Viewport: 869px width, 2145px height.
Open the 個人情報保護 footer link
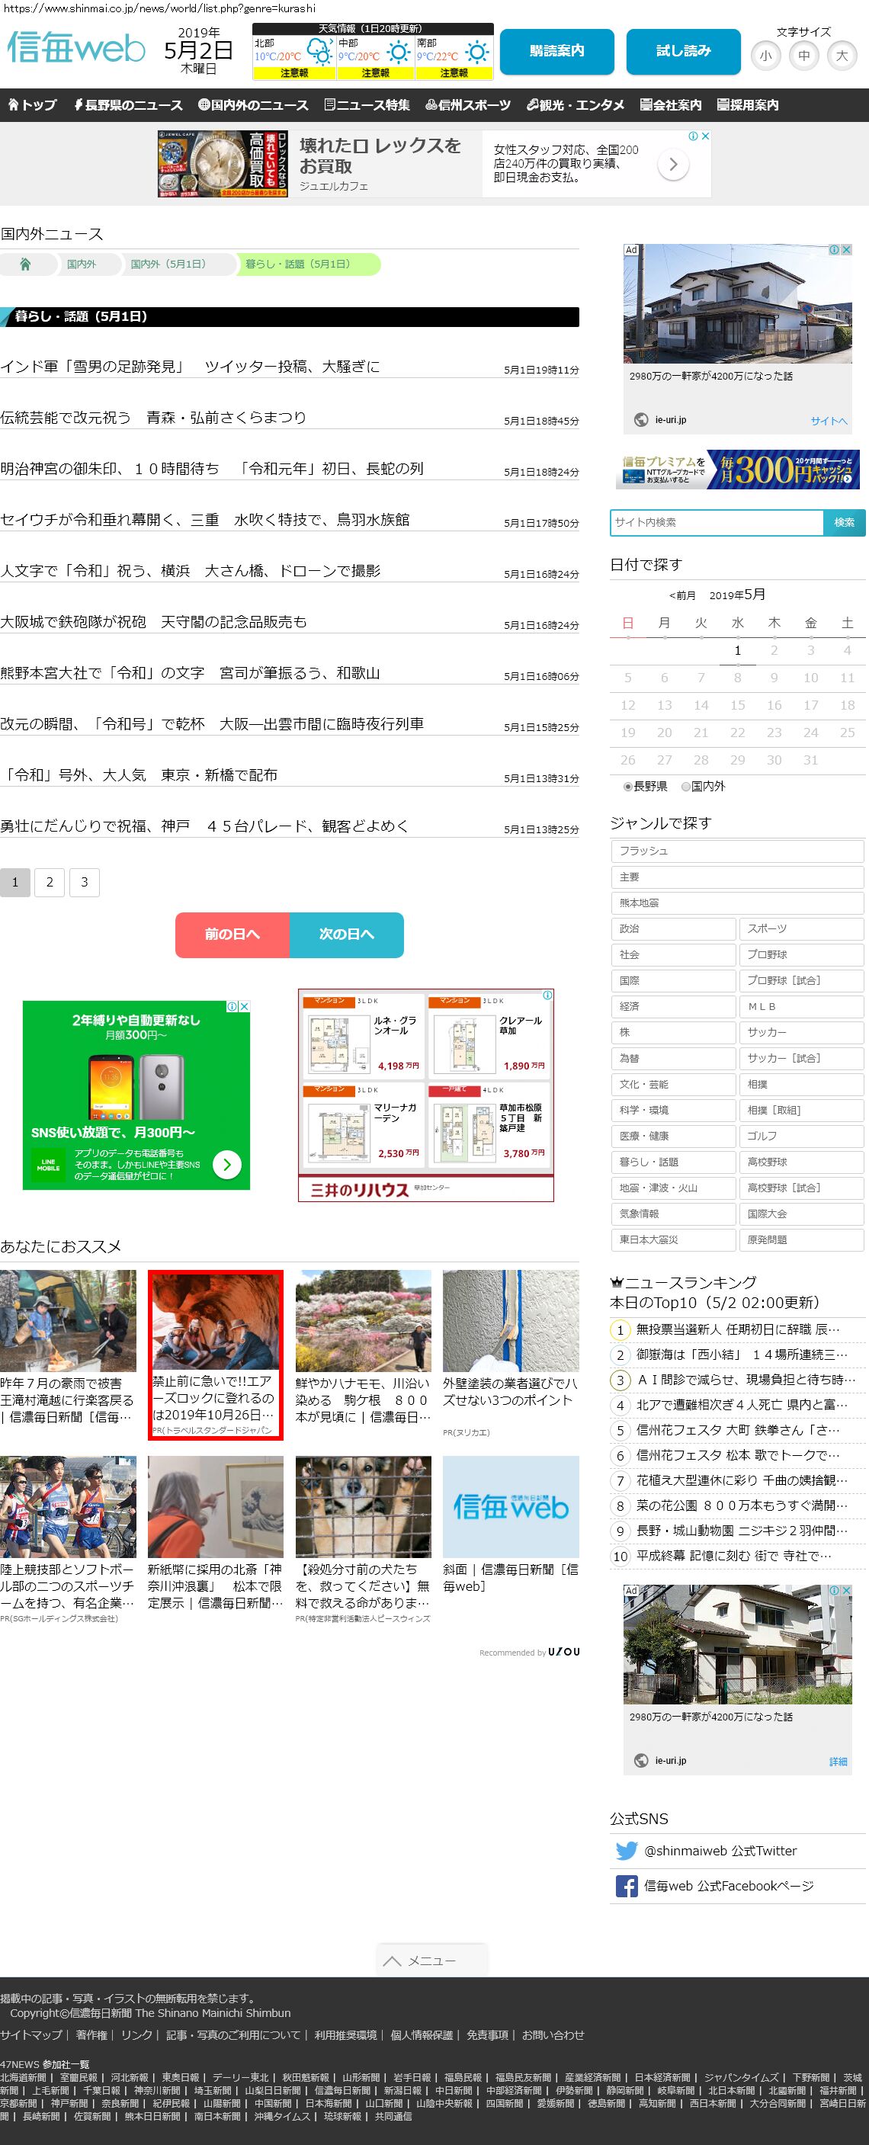tap(422, 2034)
